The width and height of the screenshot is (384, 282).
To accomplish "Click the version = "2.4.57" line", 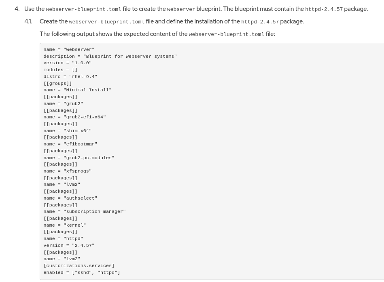I will click(x=69, y=245).
